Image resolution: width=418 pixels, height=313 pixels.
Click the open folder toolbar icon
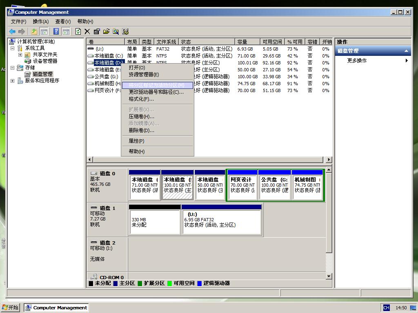click(107, 31)
